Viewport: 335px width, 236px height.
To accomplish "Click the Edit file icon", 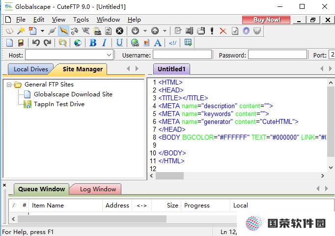I will 178,31.
